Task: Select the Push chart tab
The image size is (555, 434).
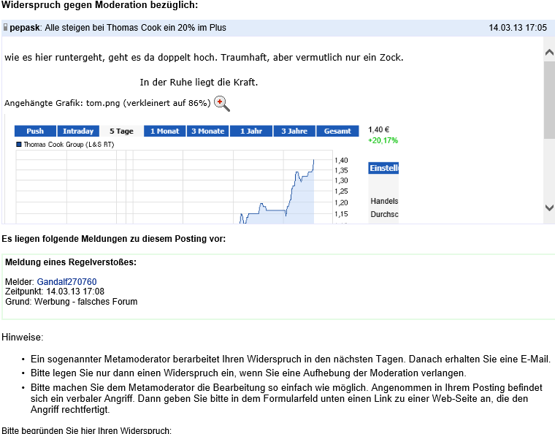Action: [35, 131]
